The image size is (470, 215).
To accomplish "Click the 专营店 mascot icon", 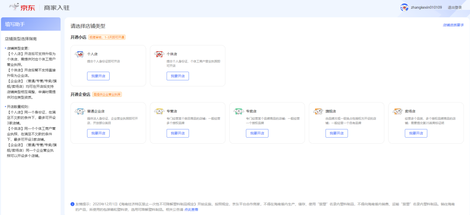I will [x=159, y=111].
